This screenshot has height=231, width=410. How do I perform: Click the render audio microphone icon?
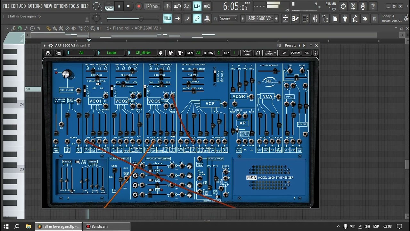[363, 6]
